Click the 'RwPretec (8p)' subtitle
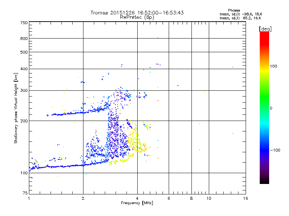The height and width of the screenshot is (216, 289). coord(137,17)
